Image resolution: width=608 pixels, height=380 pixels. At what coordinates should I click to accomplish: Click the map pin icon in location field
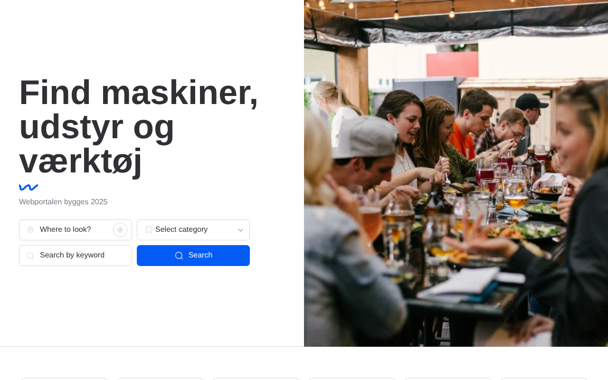[x=30, y=230]
